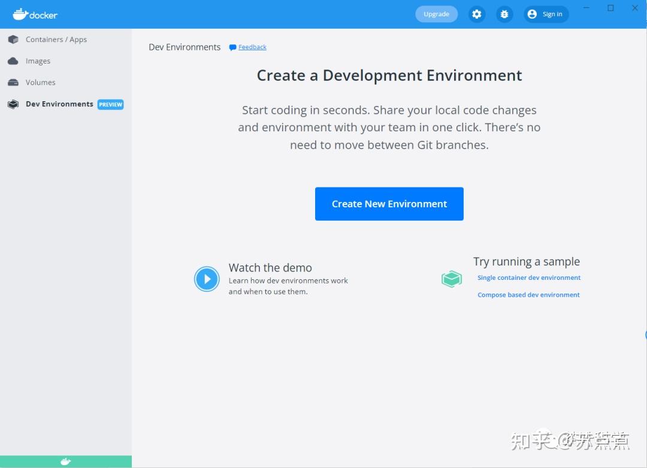Click the Feedback speech bubble icon

tap(232, 47)
